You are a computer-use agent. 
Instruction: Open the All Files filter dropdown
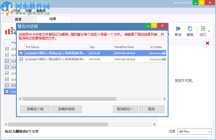194,132
